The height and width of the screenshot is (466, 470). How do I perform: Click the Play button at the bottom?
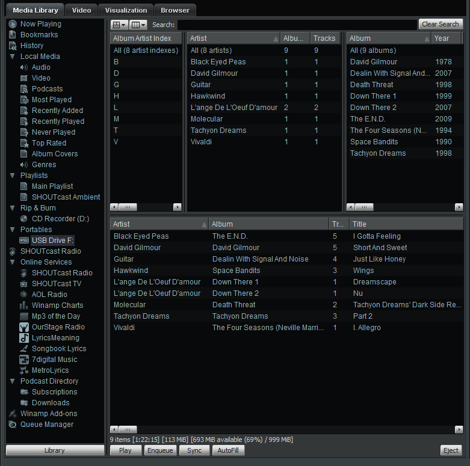tap(125, 450)
